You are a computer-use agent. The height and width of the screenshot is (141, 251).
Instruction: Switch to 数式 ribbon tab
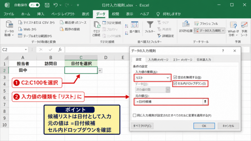(x=85, y=14)
